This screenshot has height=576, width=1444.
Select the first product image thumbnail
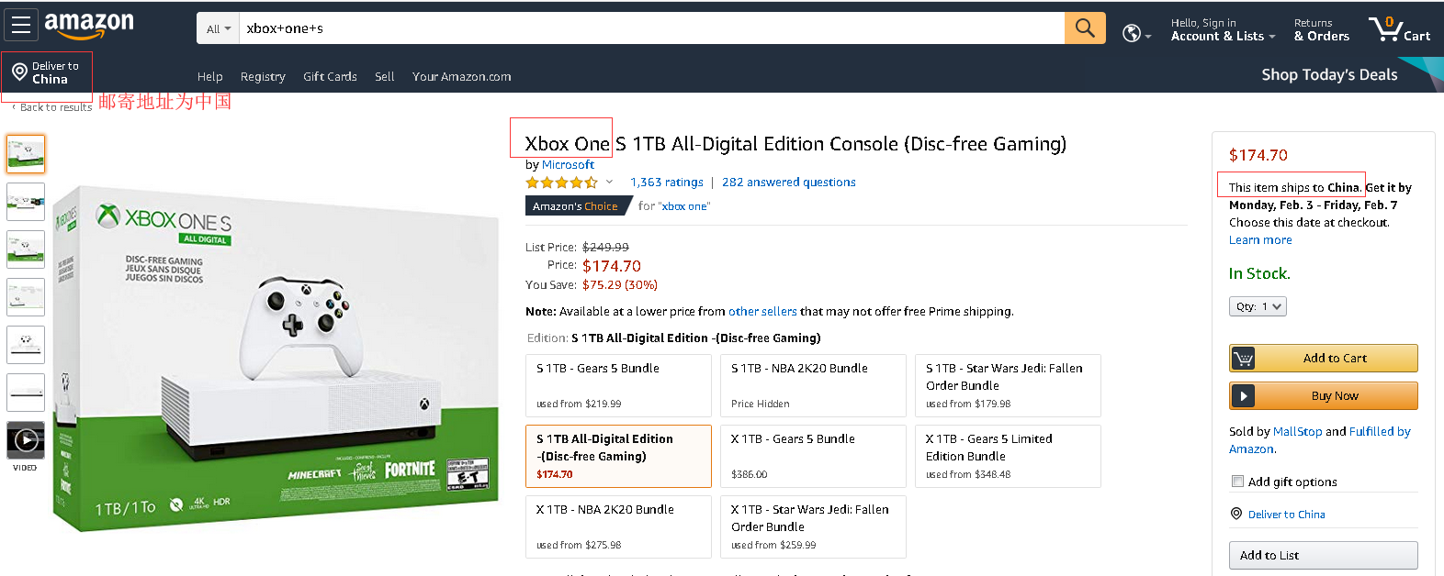[26, 154]
